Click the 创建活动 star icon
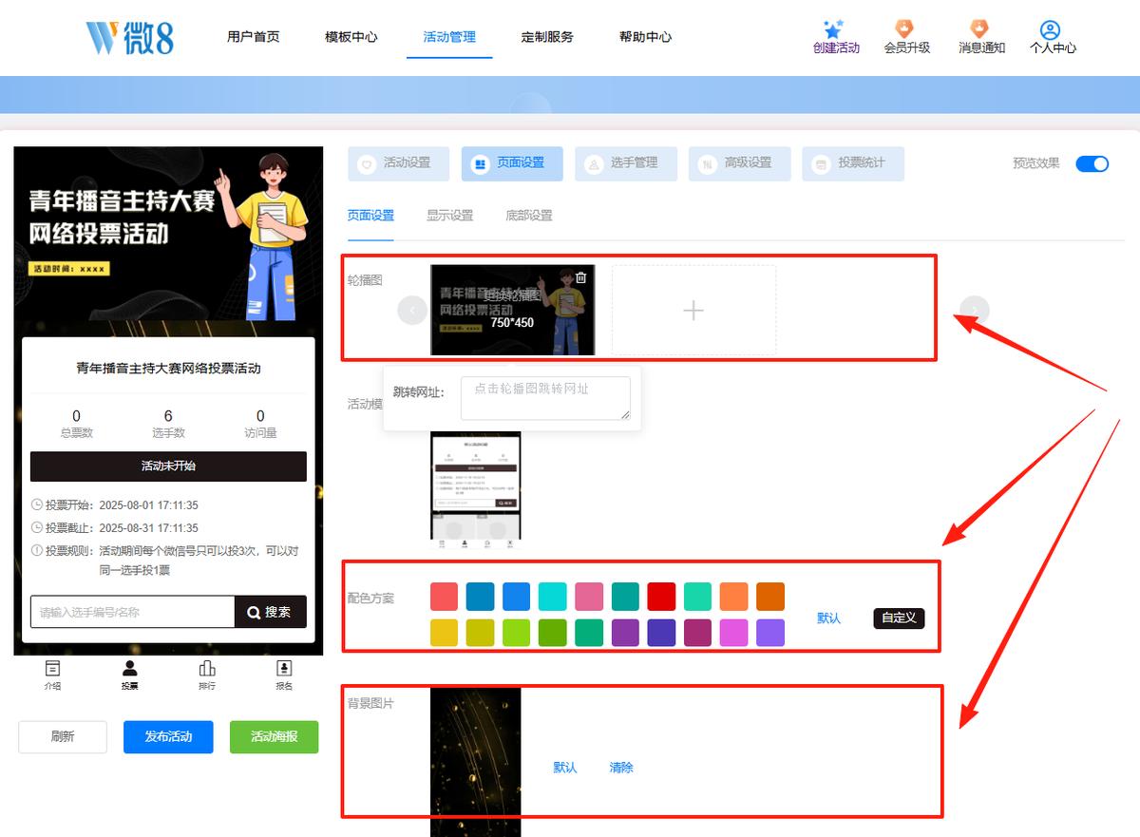Image resolution: width=1140 pixels, height=837 pixels. (833, 29)
